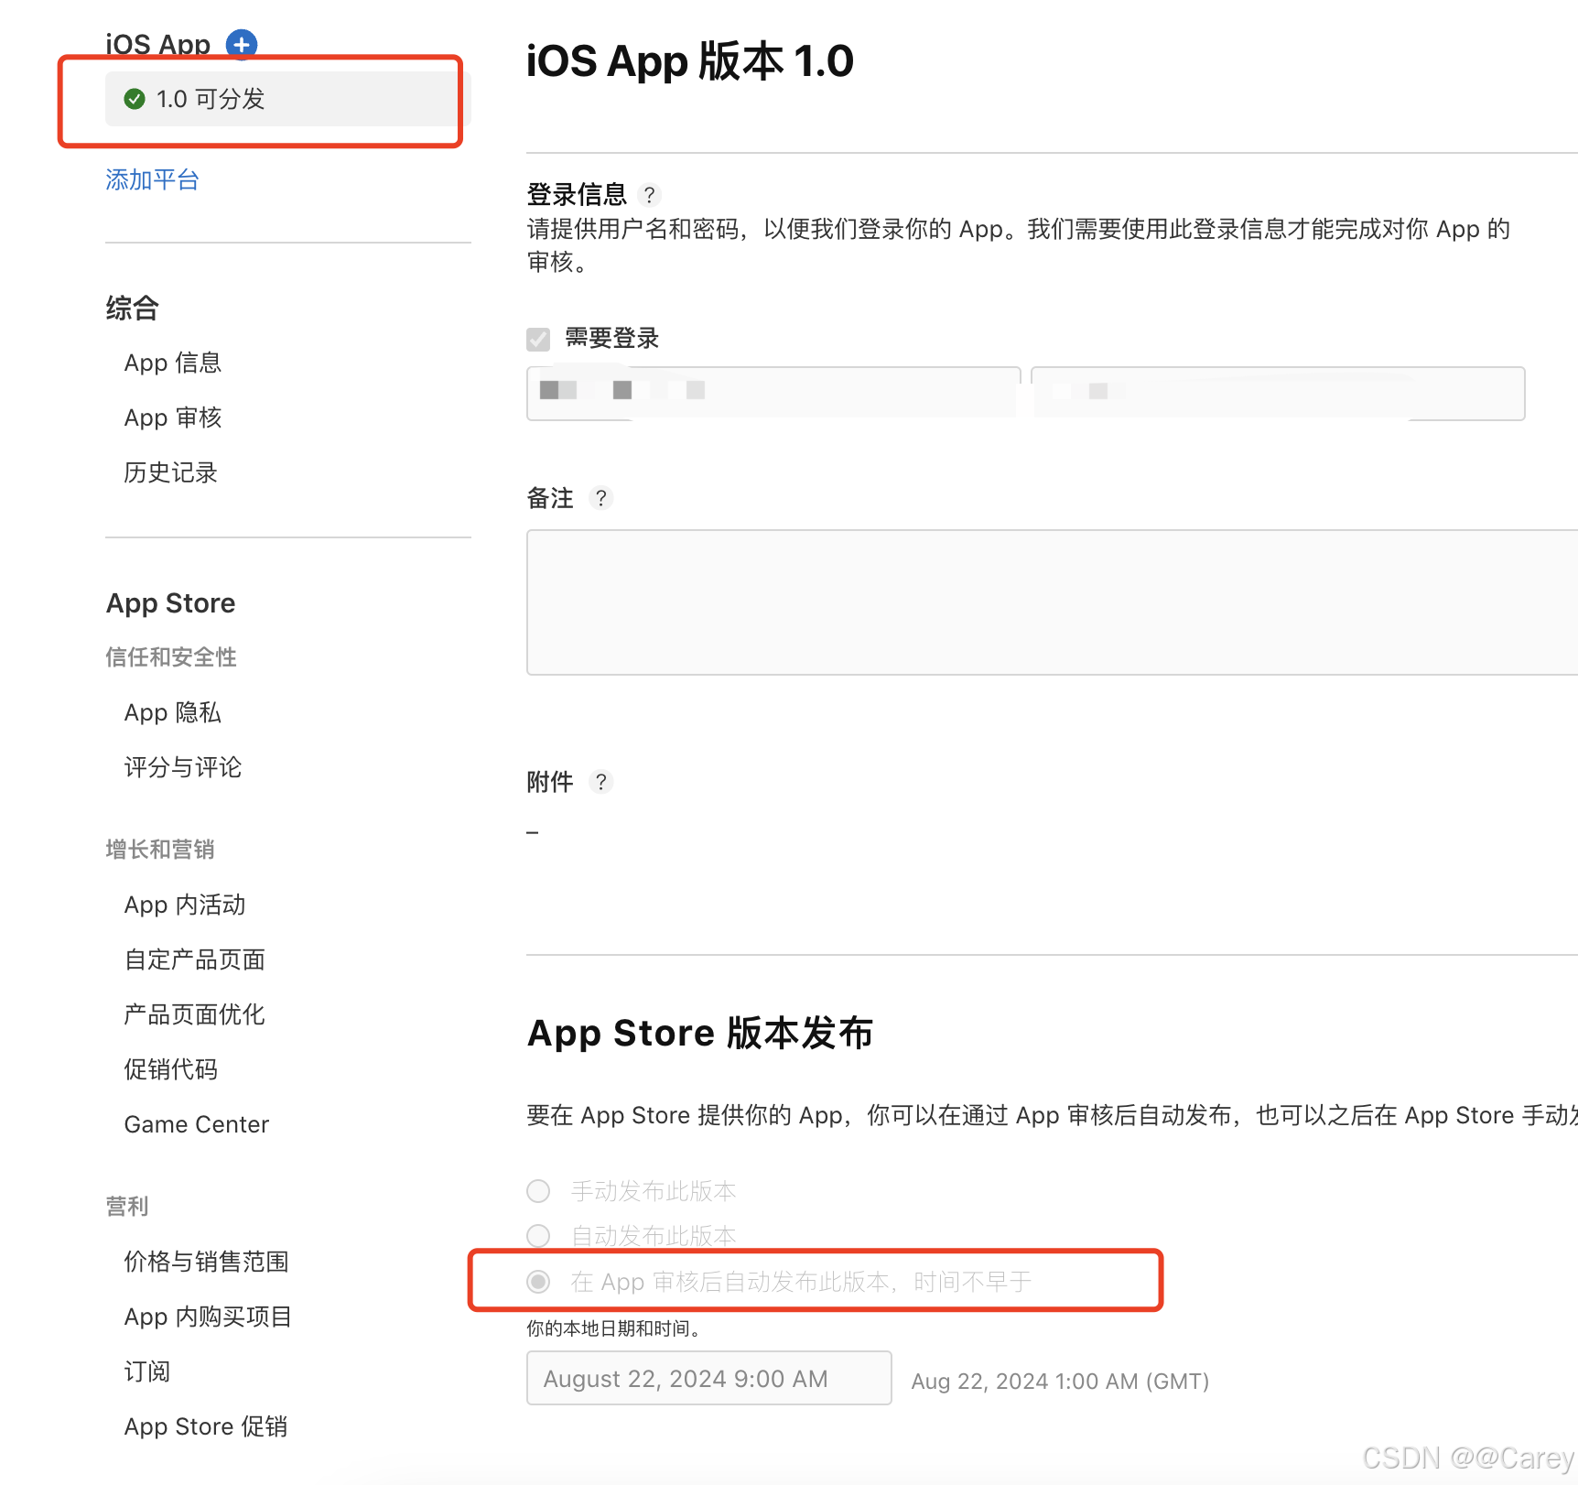This screenshot has width=1578, height=1485.
Task: Select 手动发布此版本 radio button
Action: (x=538, y=1191)
